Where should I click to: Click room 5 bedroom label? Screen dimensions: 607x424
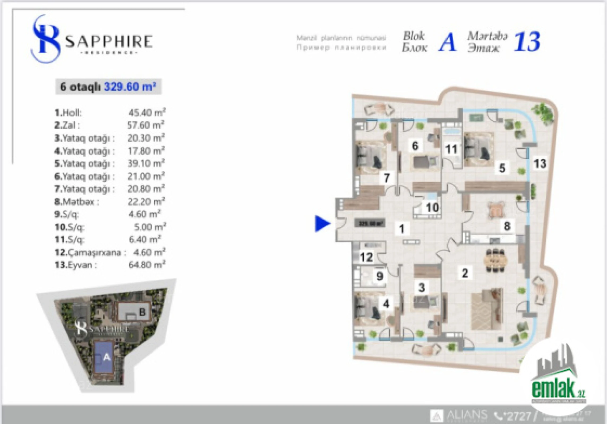click(x=502, y=168)
